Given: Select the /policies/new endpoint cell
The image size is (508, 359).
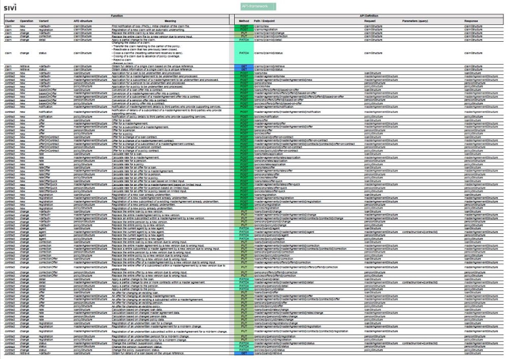Looking at the screenshot, I should (x=262, y=86).
